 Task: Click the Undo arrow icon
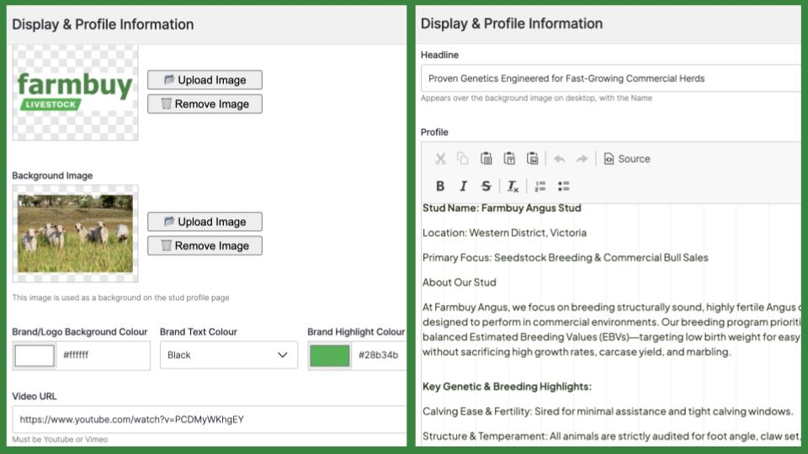tap(559, 159)
